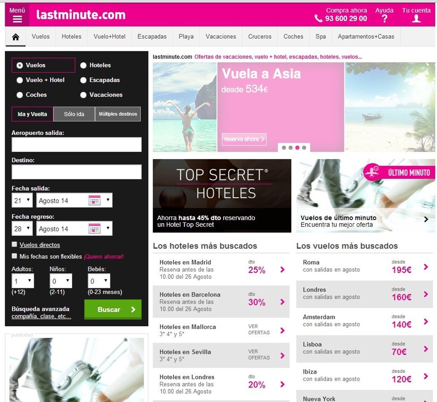Expand the Adultos count dropdown
The width and height of the screenshot is (437, 402).
pyautogui.click(x=23, y=281)
